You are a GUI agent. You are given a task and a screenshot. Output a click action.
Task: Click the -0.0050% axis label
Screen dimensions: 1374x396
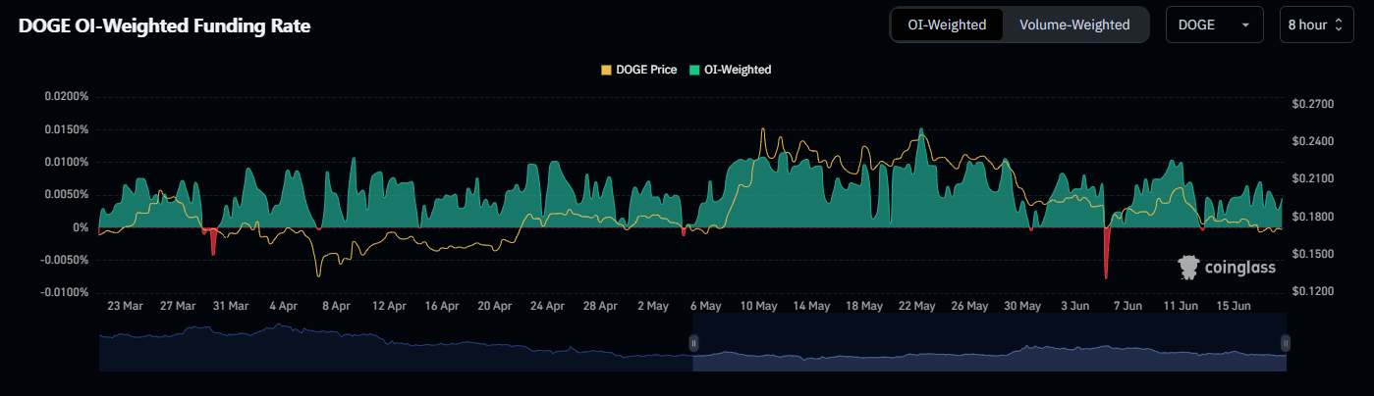tap(65, 260)
